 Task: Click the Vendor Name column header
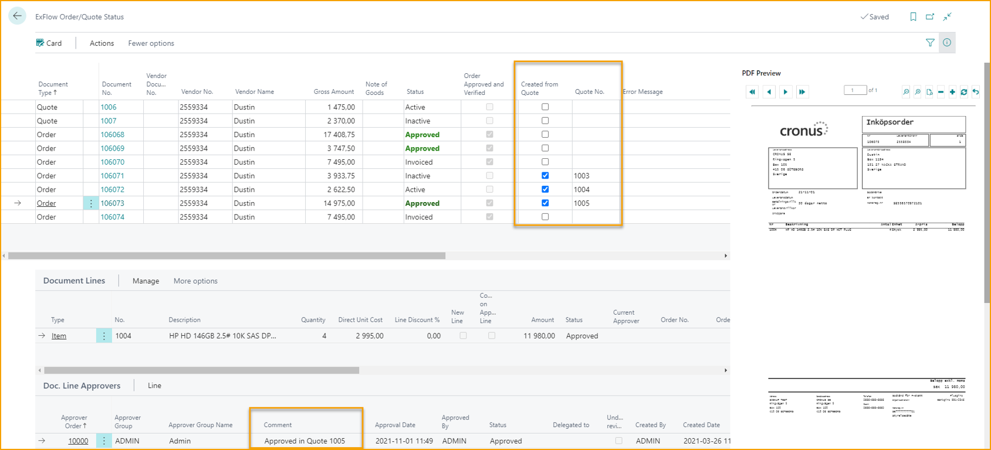click(x=255, y=92)
